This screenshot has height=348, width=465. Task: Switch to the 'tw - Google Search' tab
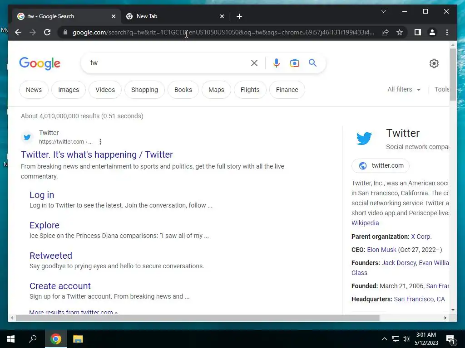[66, 16]
